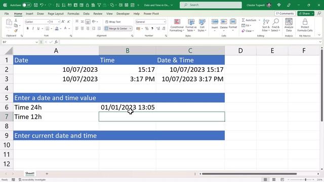The image size is (324, 182).
Task: Toggle Bold formatting
Action: (x=27, y=28)
